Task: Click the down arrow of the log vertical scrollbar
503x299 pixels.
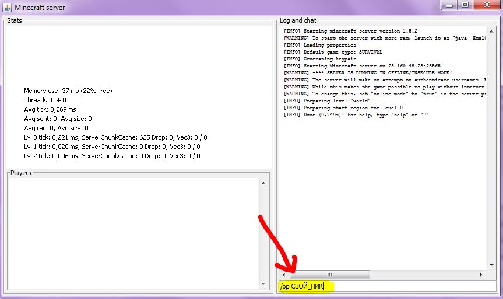Action: (491, 265)
